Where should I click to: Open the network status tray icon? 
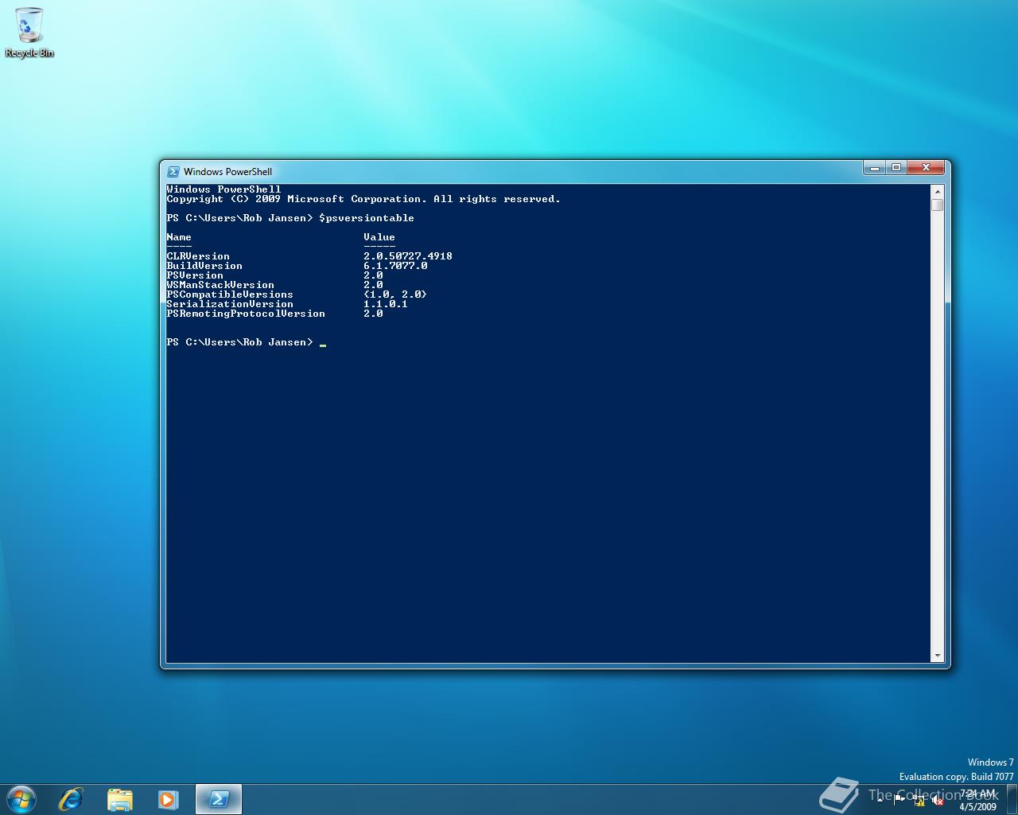pyautogui.click(x=919, y=800)
